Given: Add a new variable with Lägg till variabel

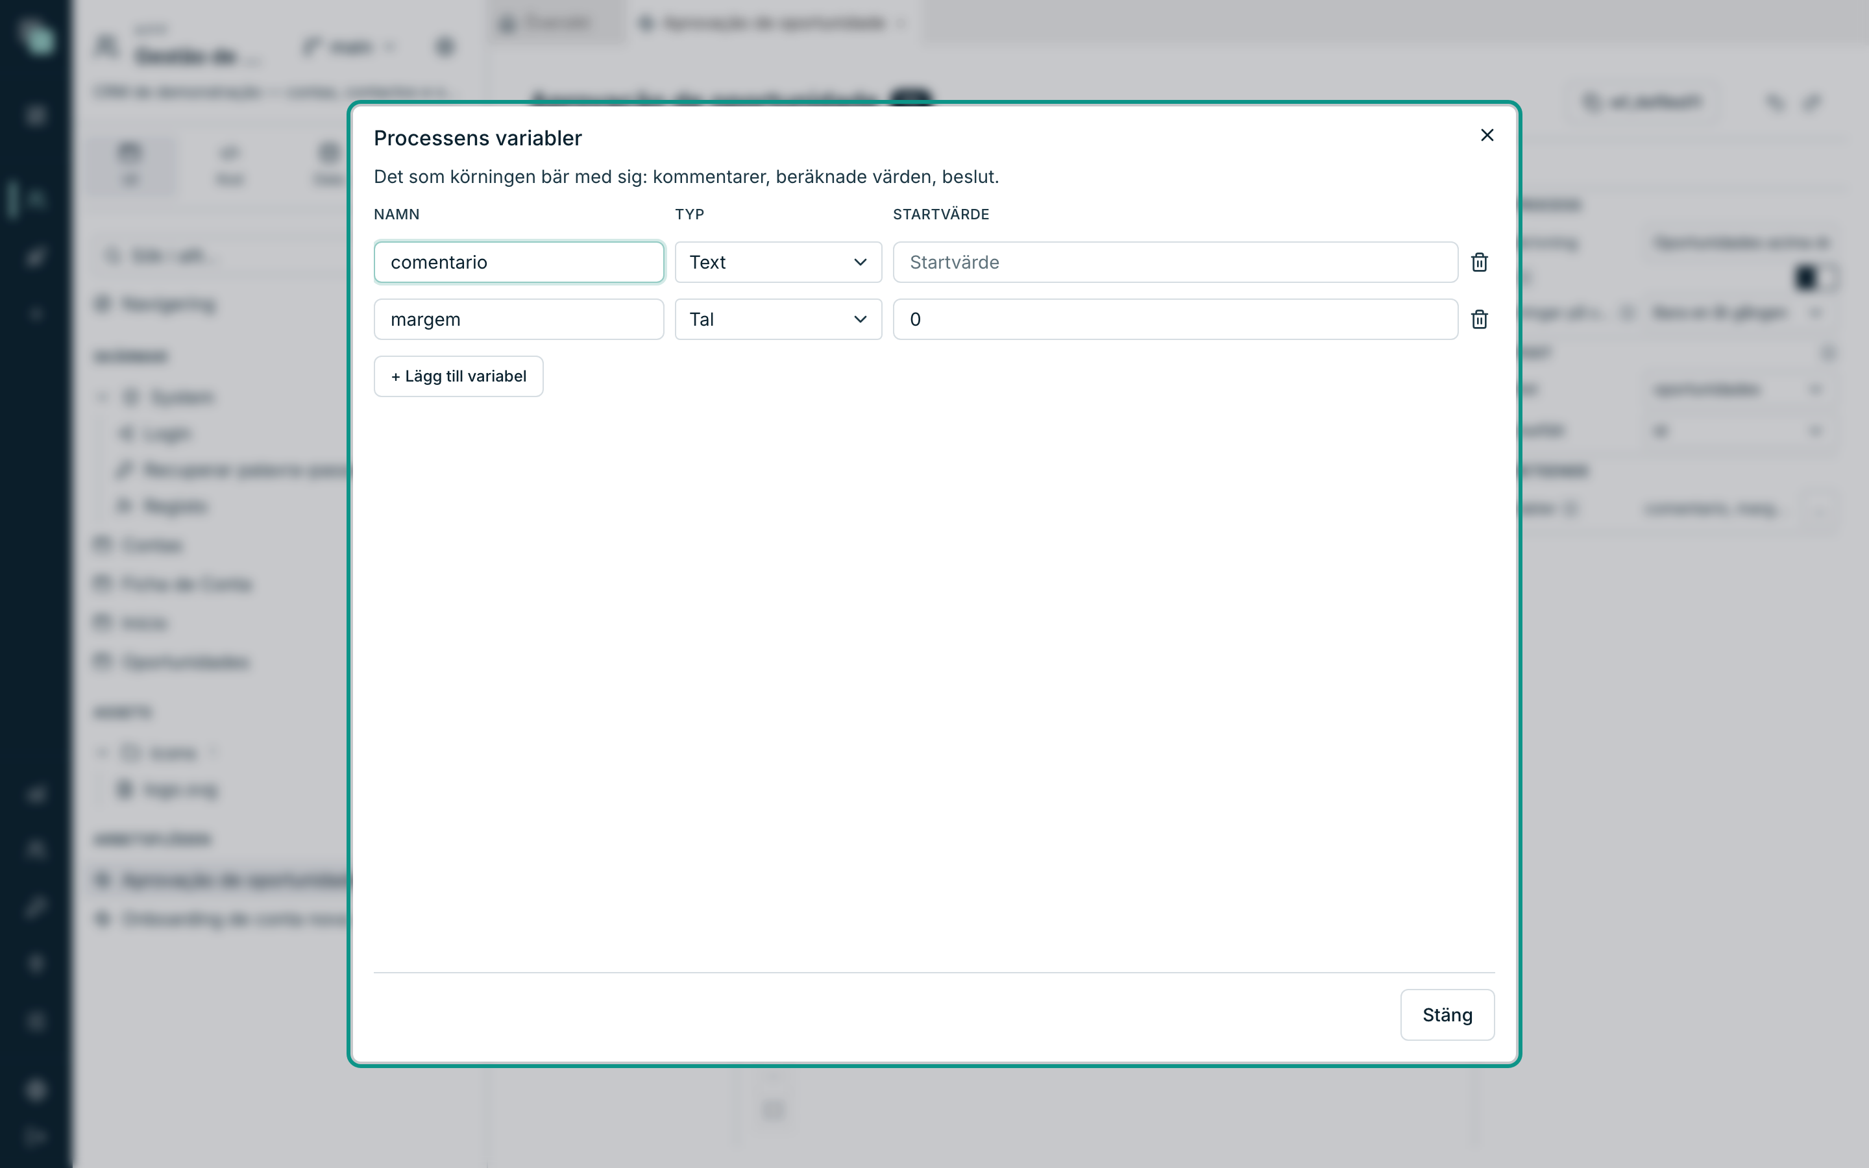Looking at the screenshot, I should (459, 376).
